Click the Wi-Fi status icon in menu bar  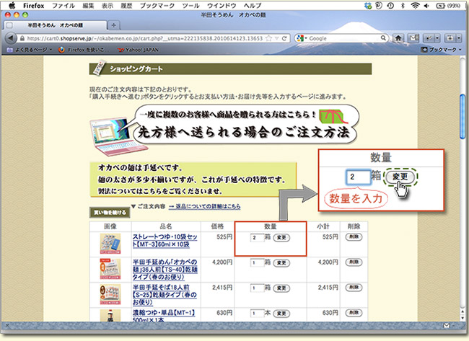417,6
